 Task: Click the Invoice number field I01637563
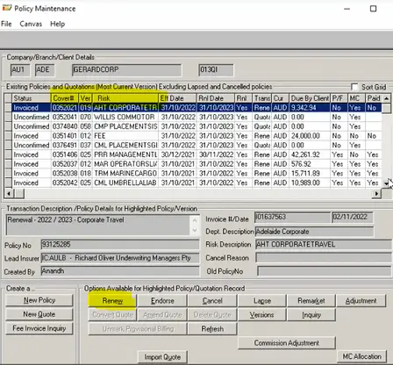tap(292, 218)
